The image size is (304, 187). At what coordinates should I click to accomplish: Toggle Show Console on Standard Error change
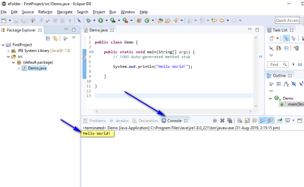pyautogui.click(x=270, y=121)
